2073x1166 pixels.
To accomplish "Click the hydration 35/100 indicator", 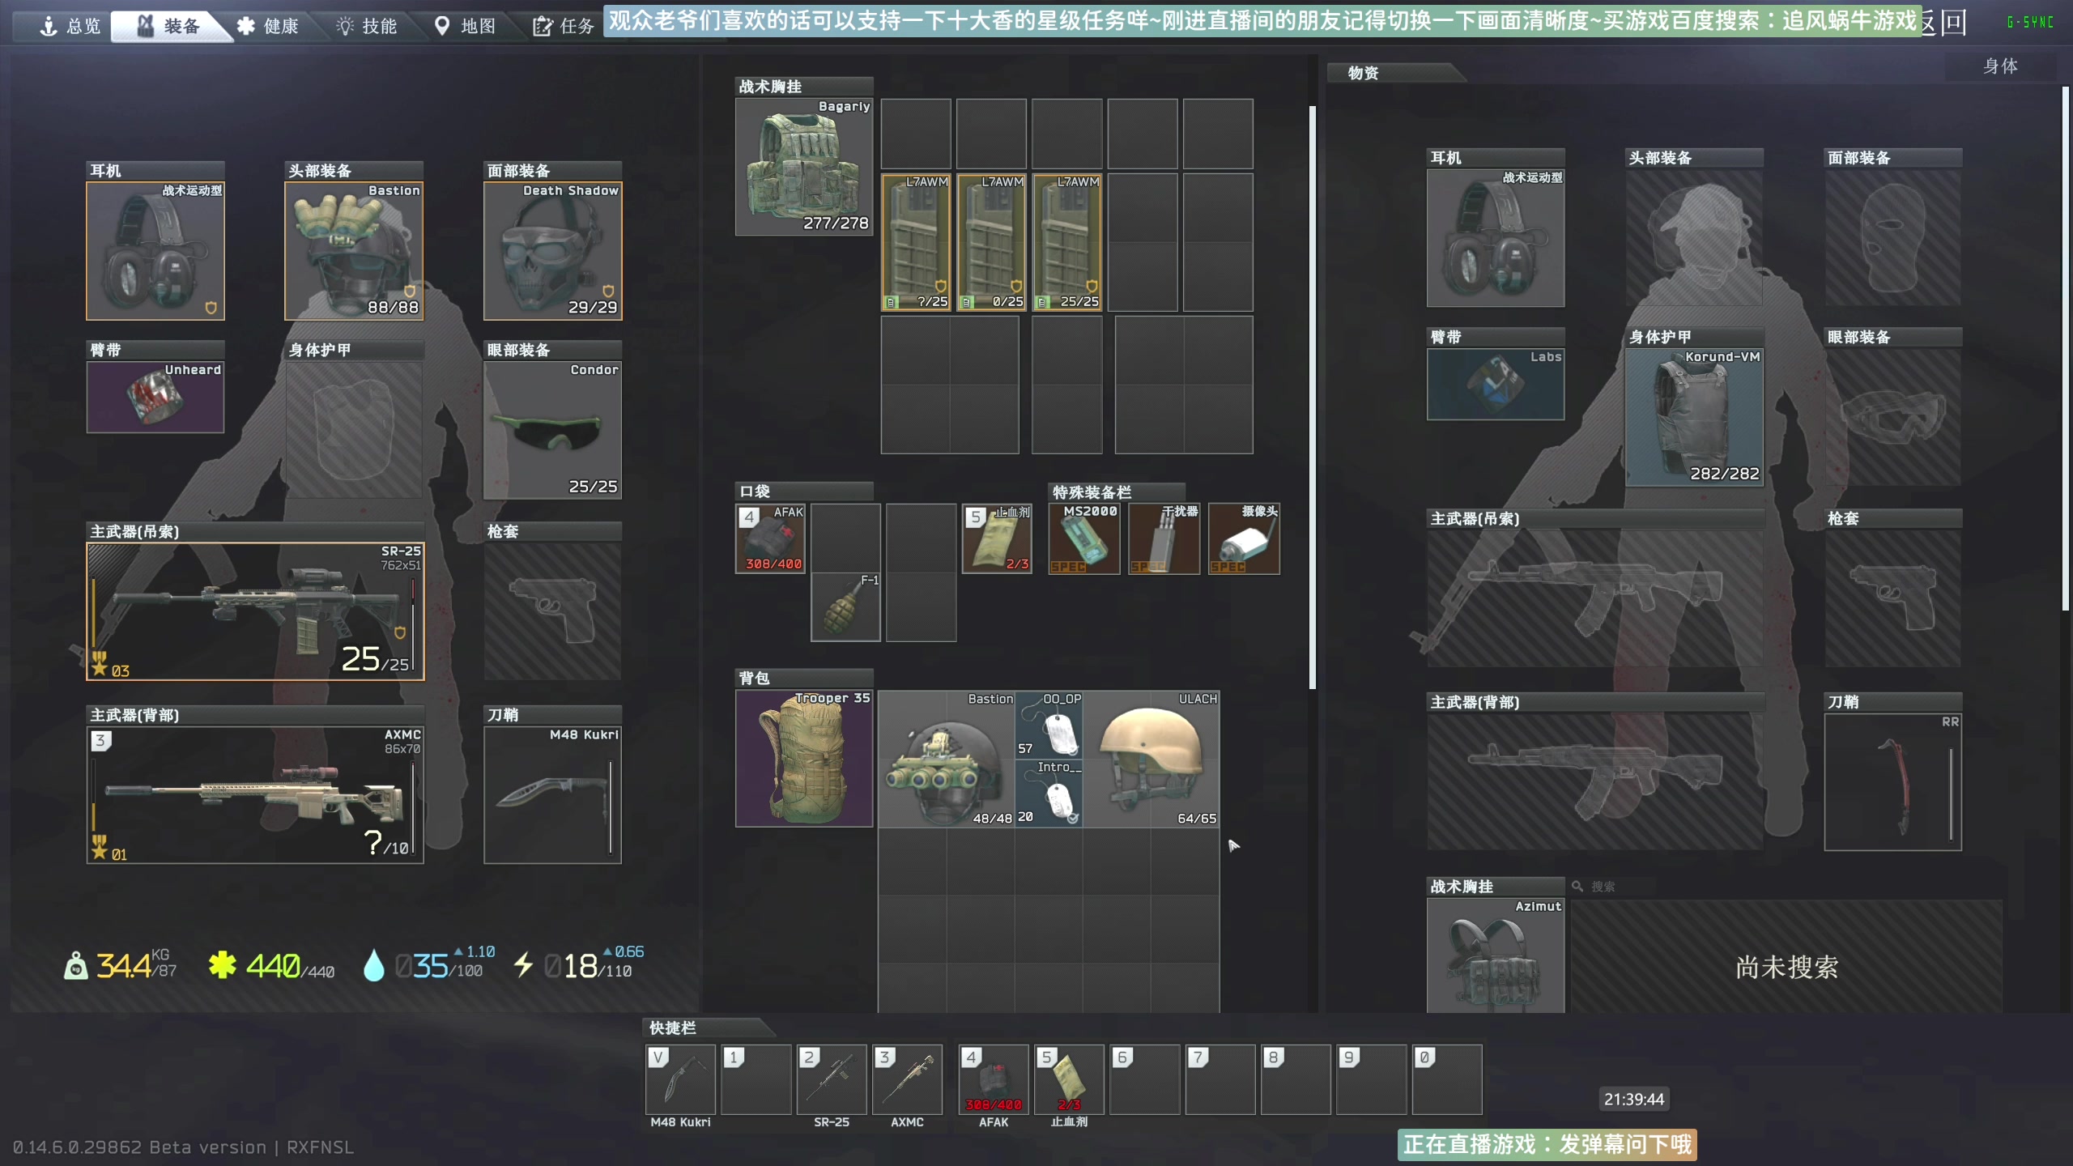I will 430,964.
